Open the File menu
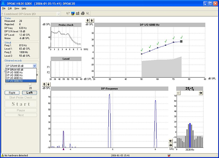Viewport: 219px width, 158px height. pos(4,8)
